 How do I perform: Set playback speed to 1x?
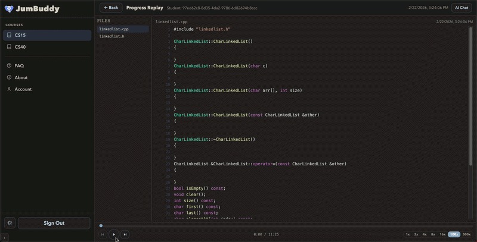pos(408,234)
